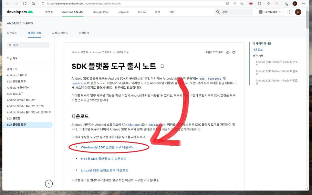This screenshot has height=195, width=312.
Task: Jump to 다운로드 in page contents
Action: coord(258,50)
